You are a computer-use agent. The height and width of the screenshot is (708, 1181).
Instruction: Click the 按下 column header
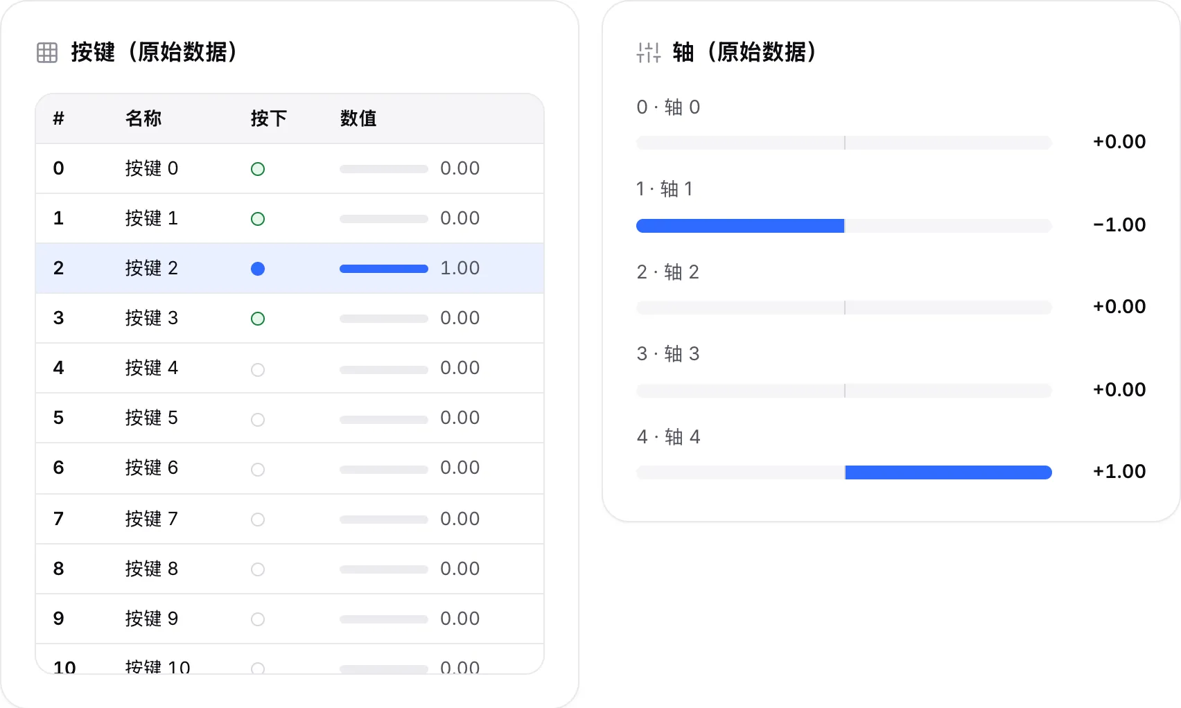(x=269, y=118)
